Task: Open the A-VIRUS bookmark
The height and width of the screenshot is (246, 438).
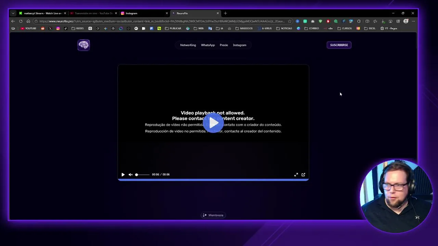Action: click(x=265, y=28)
